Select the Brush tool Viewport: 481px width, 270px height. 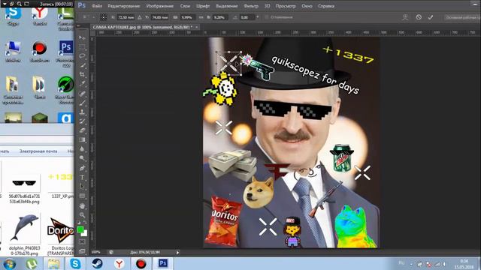point(82,103)
